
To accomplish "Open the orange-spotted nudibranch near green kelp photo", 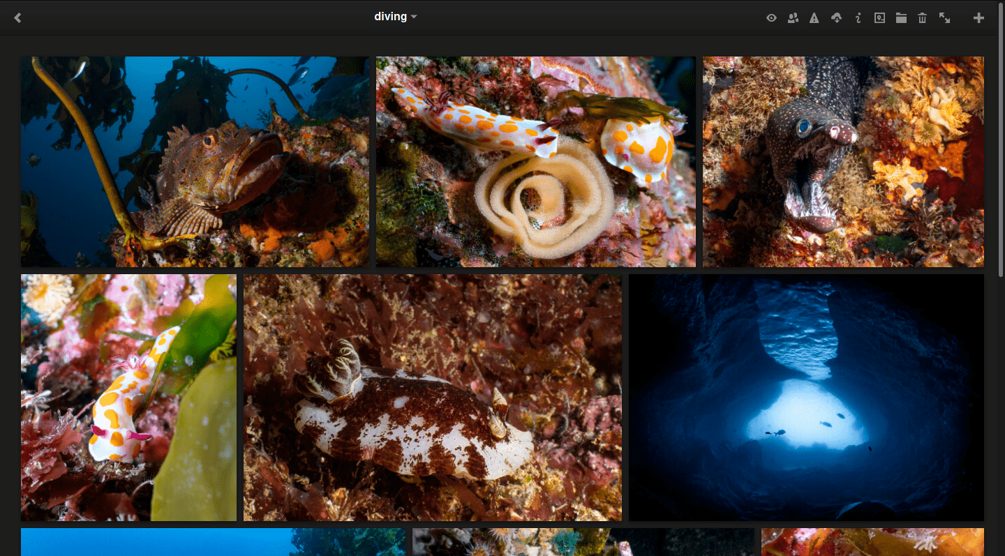I will [x=128, y=398].
